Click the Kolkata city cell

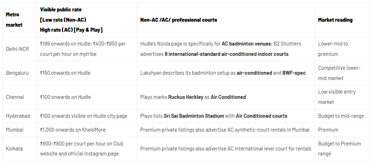[14, 149]
